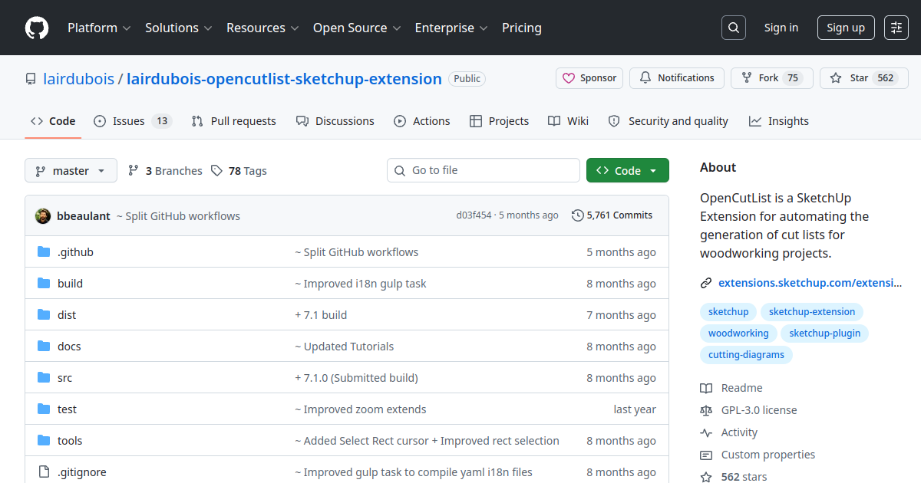Click the book icon next to Readme
This screenshot has width=921, height=483.
[x=706, y=388]
